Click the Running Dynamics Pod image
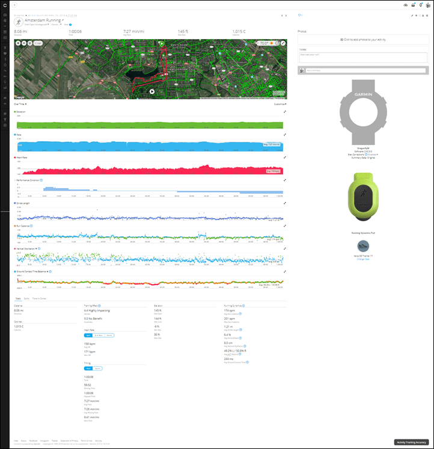Image resolution: width=434 pixels, height=449 pixels. [x=363, y=197]
